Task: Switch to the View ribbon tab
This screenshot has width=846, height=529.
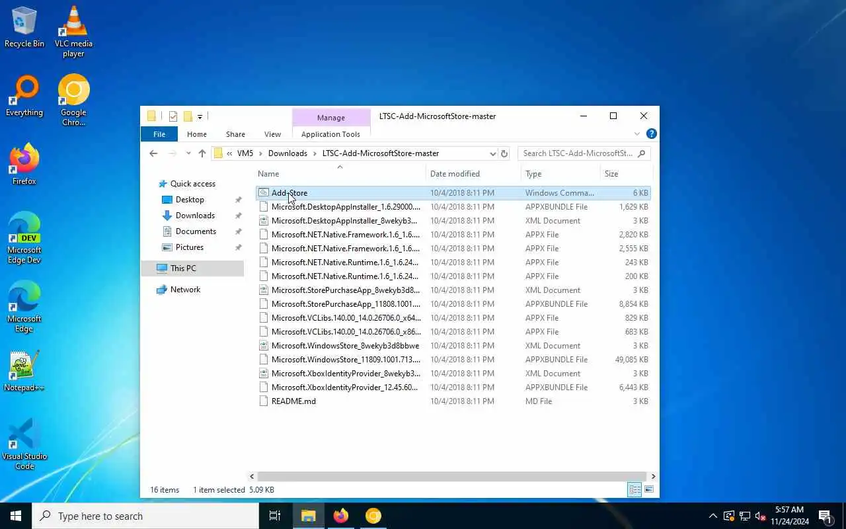Action: point(272,134)
